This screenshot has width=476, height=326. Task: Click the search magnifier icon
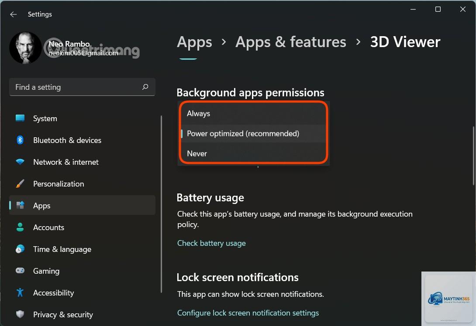click(145, 87)
